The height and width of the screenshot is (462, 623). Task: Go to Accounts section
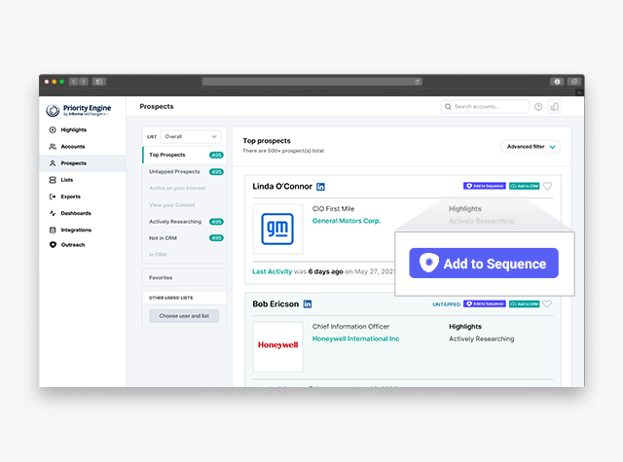73,147
